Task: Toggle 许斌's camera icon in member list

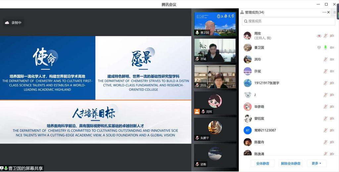Action: click(332, 71)
